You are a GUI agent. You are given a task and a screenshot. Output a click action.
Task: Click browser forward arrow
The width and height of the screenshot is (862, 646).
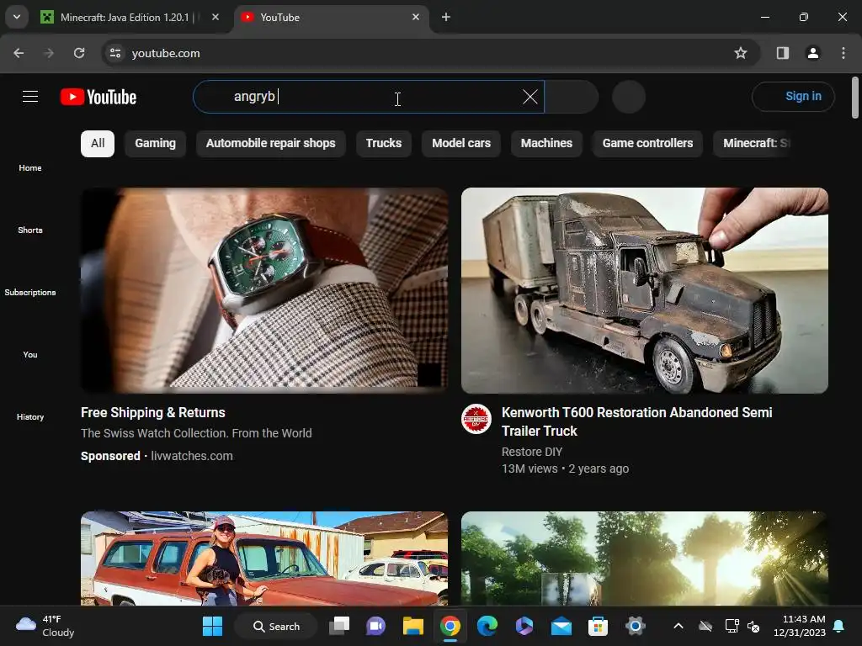pos(49,53)
